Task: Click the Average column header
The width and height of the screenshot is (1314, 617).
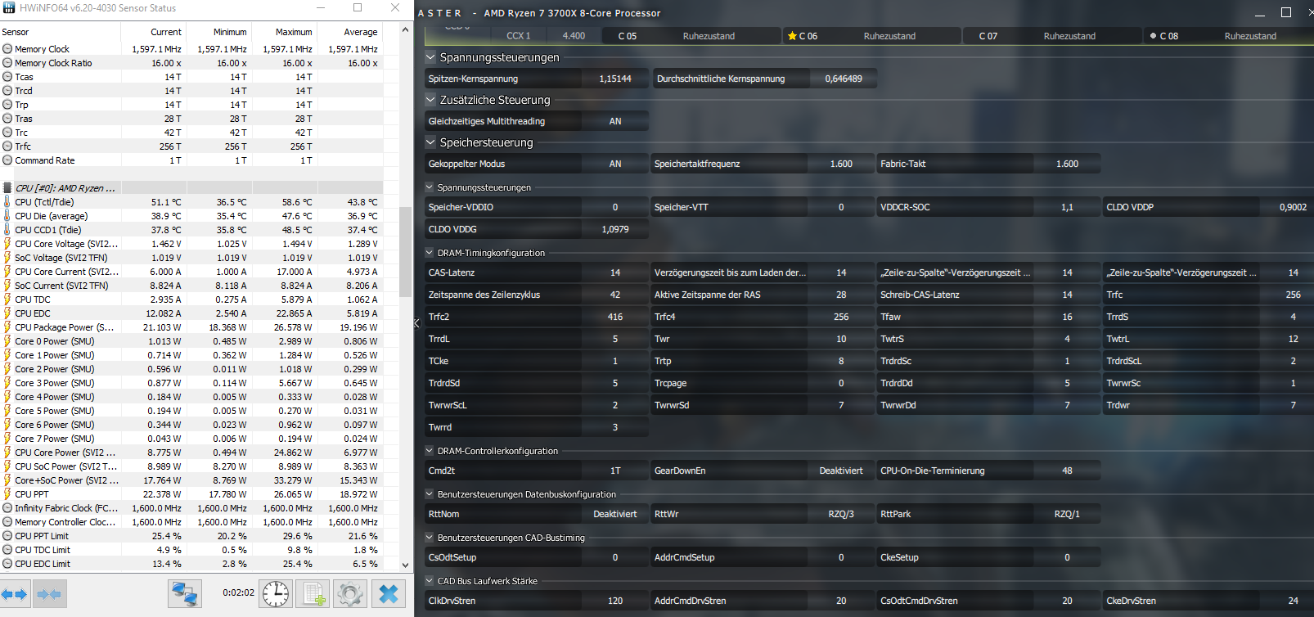Action: 349,32
